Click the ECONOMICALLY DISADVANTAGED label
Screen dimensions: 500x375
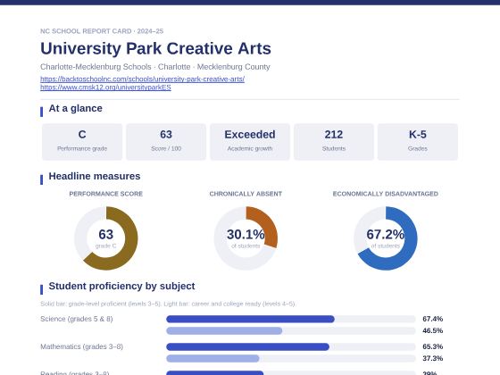385,194
